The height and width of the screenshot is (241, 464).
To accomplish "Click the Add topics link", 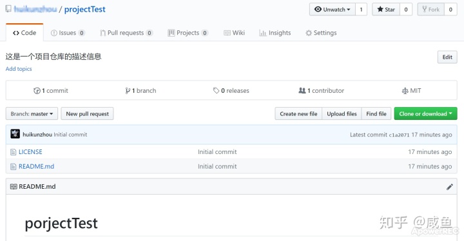I will pyautogui.click(x=19, y=69).
